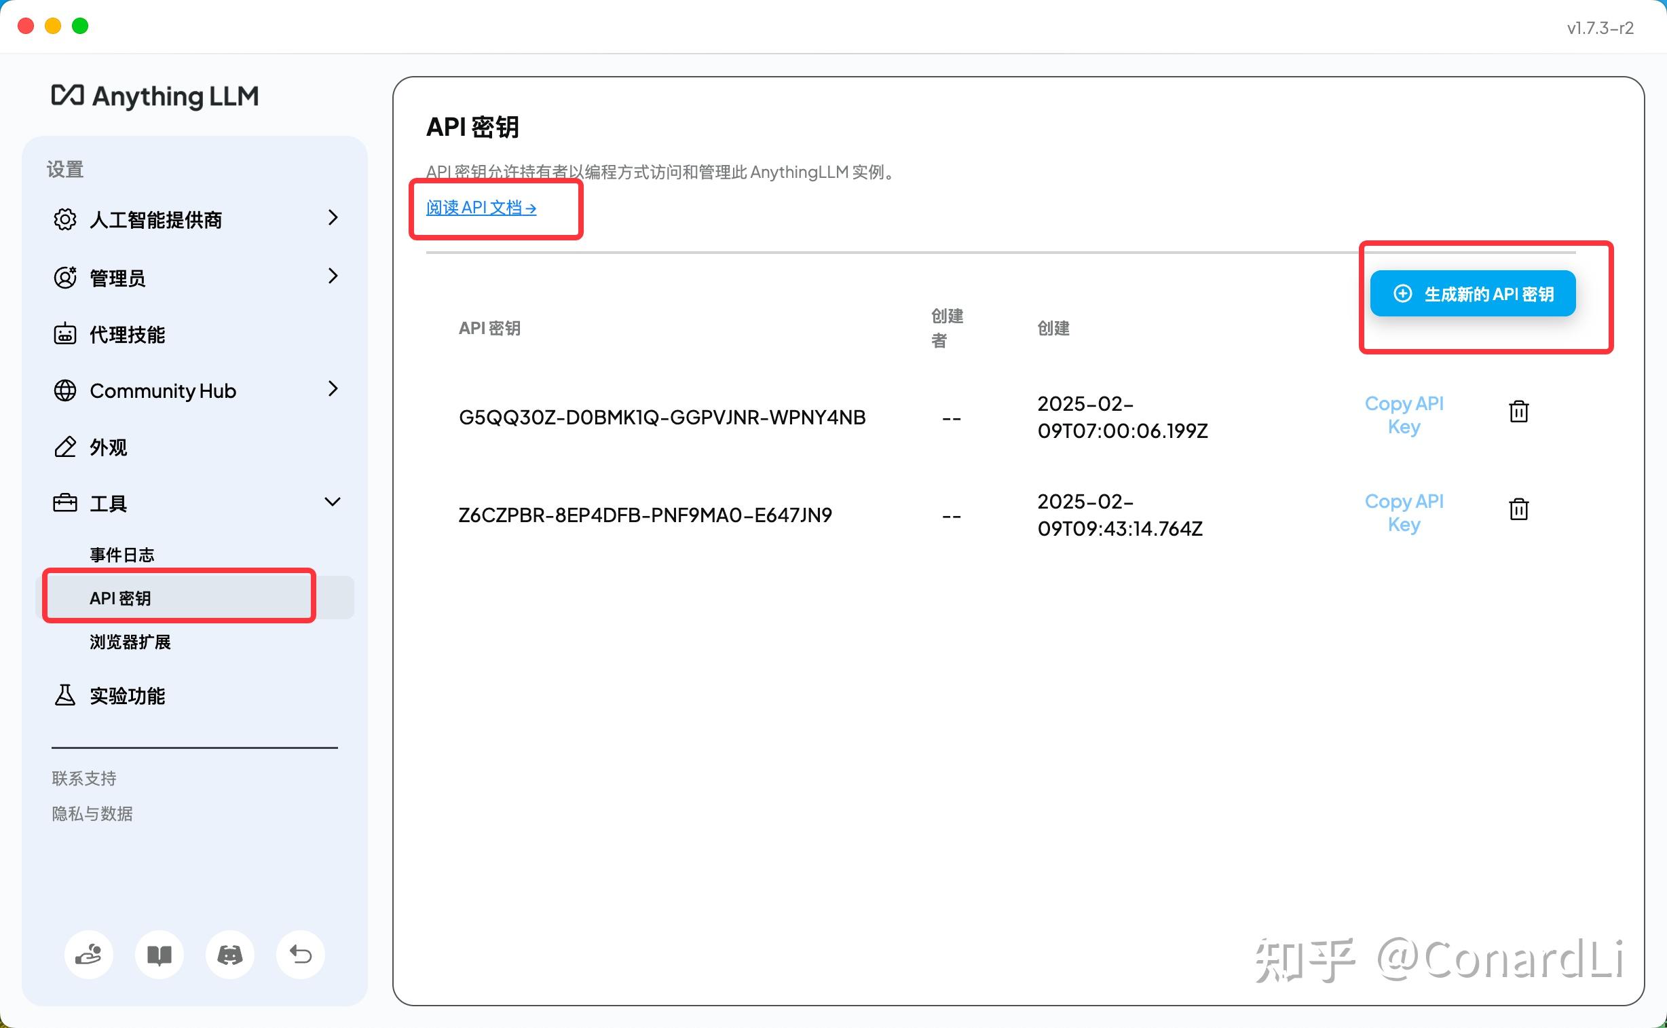Click the 隐私与数据 link
1667x1028 pixels.
[92, 814]
